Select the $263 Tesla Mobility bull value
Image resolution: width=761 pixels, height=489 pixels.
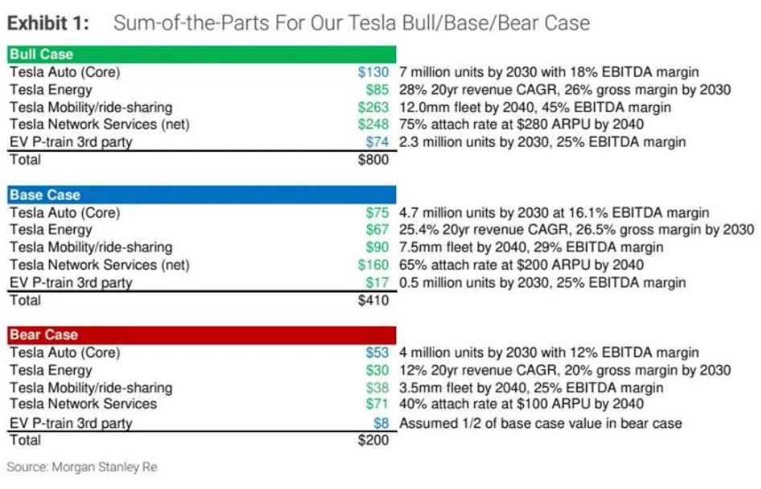click(x=374, y=107)
